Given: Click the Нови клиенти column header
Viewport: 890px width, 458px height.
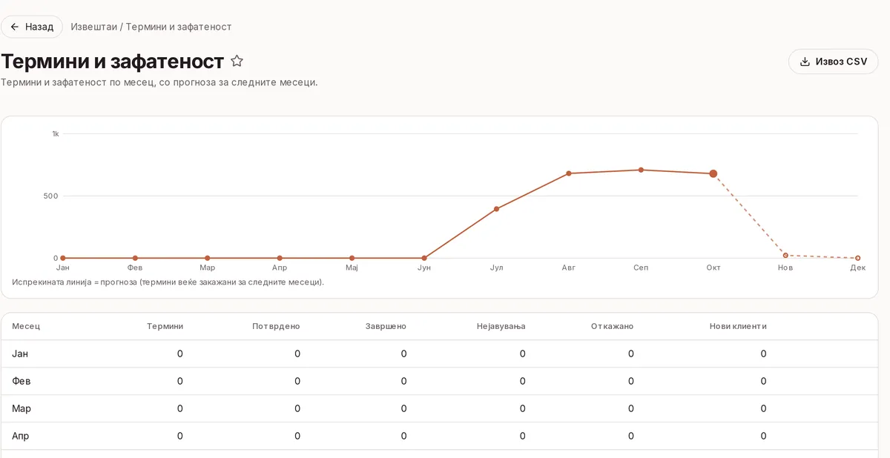Looking at the screenshot, I should pos(738,326).
